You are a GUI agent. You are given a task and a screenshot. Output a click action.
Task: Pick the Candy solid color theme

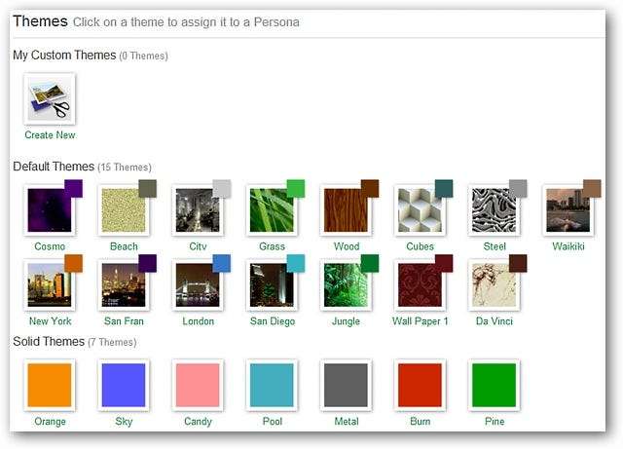(x=198, y=385)
